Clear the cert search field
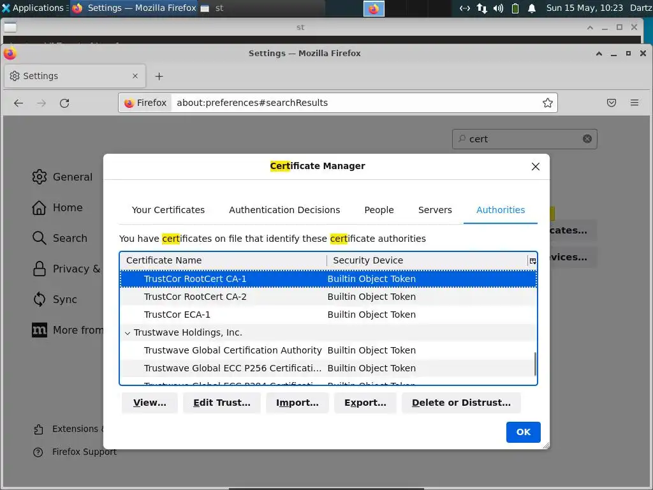The image size is (653, 490). click(x=587, y=138)
